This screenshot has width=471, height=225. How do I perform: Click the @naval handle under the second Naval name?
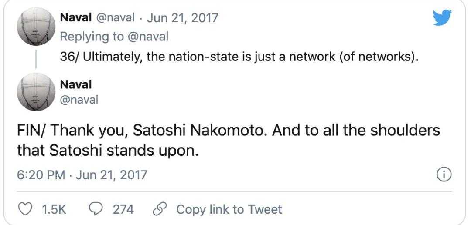click(x=79, y=100)
